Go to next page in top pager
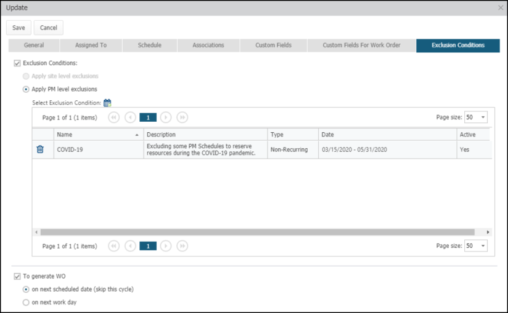 pyautogui.click(x=166, y=117)
